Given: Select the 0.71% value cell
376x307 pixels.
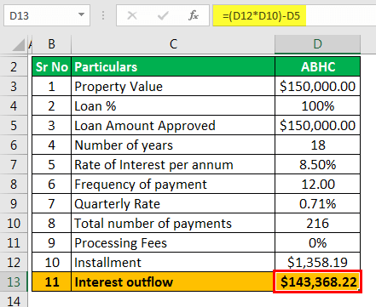Looking at the screenshot, I should (318, 203).
